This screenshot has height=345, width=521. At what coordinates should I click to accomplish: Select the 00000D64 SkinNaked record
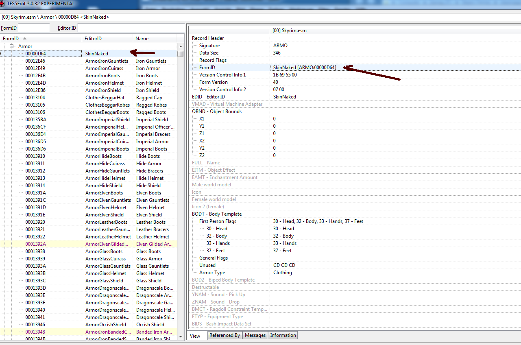[x=89, y=53]
